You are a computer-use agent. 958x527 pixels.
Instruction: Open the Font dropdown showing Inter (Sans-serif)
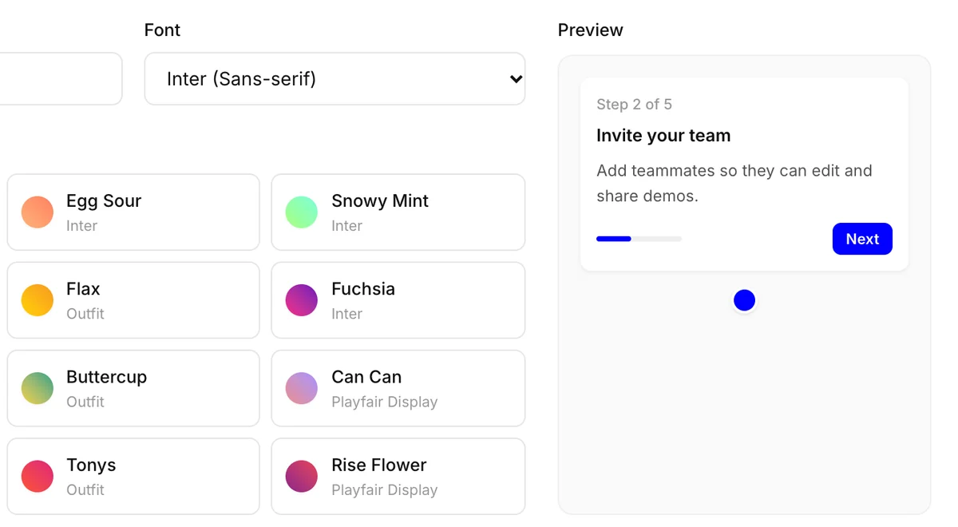coord(335,79)
